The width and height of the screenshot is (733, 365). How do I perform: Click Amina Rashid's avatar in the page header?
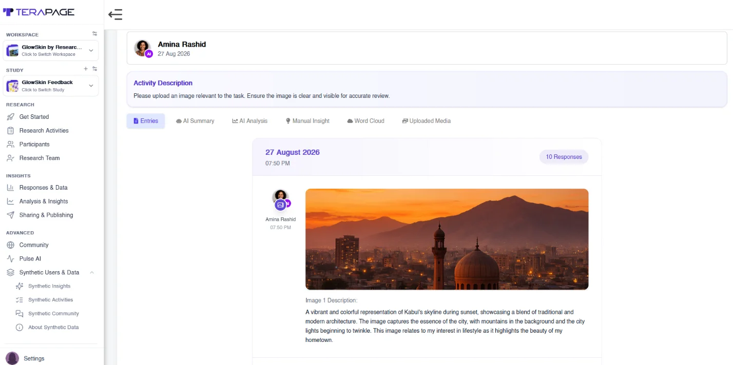(143, 48)
